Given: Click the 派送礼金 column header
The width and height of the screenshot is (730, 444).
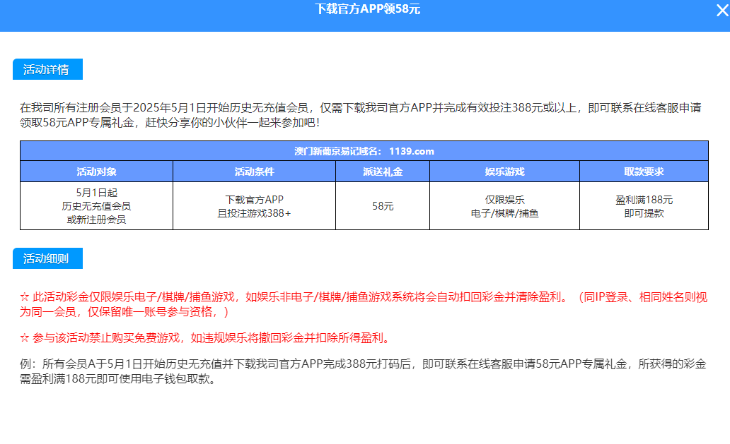Looking at the screenshot, I should [383, 172].
